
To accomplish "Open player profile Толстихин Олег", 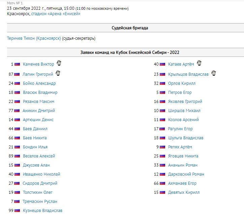I will [38, 192].
